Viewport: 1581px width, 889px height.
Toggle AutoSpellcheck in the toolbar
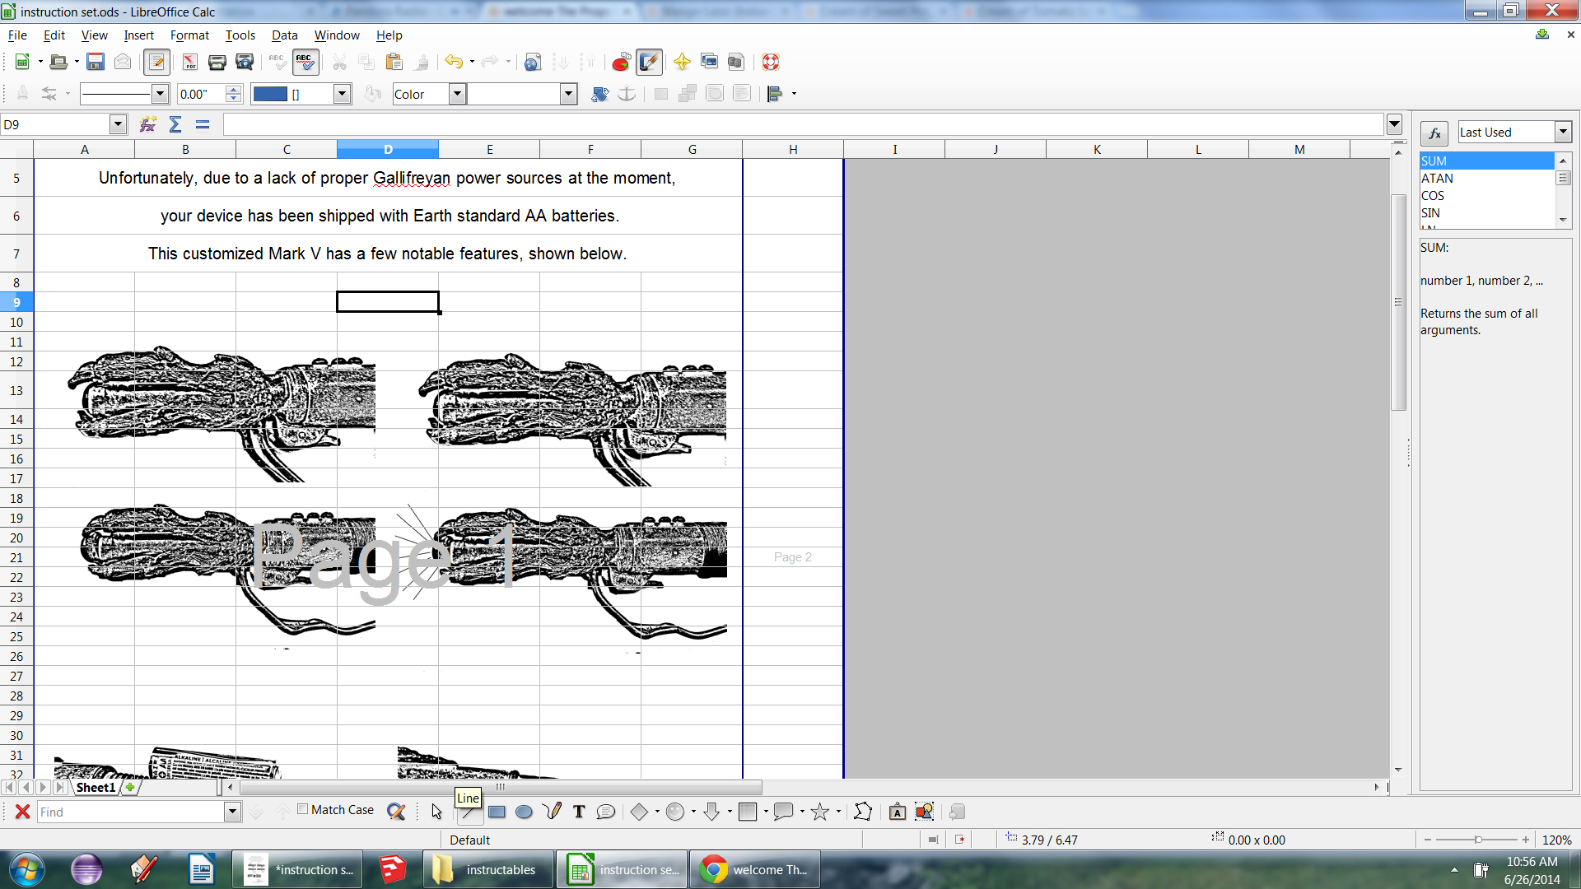click(x=305, y=62)
